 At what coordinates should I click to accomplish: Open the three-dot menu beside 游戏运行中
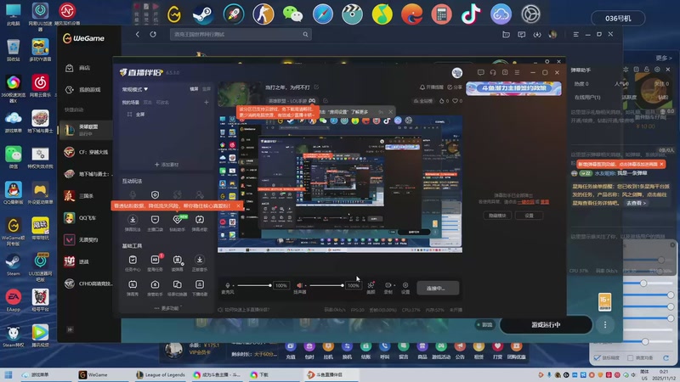605,325
